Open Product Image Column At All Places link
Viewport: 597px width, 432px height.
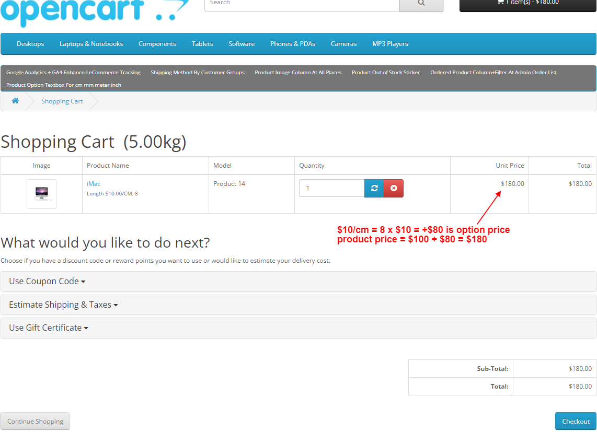coord(298,72)
